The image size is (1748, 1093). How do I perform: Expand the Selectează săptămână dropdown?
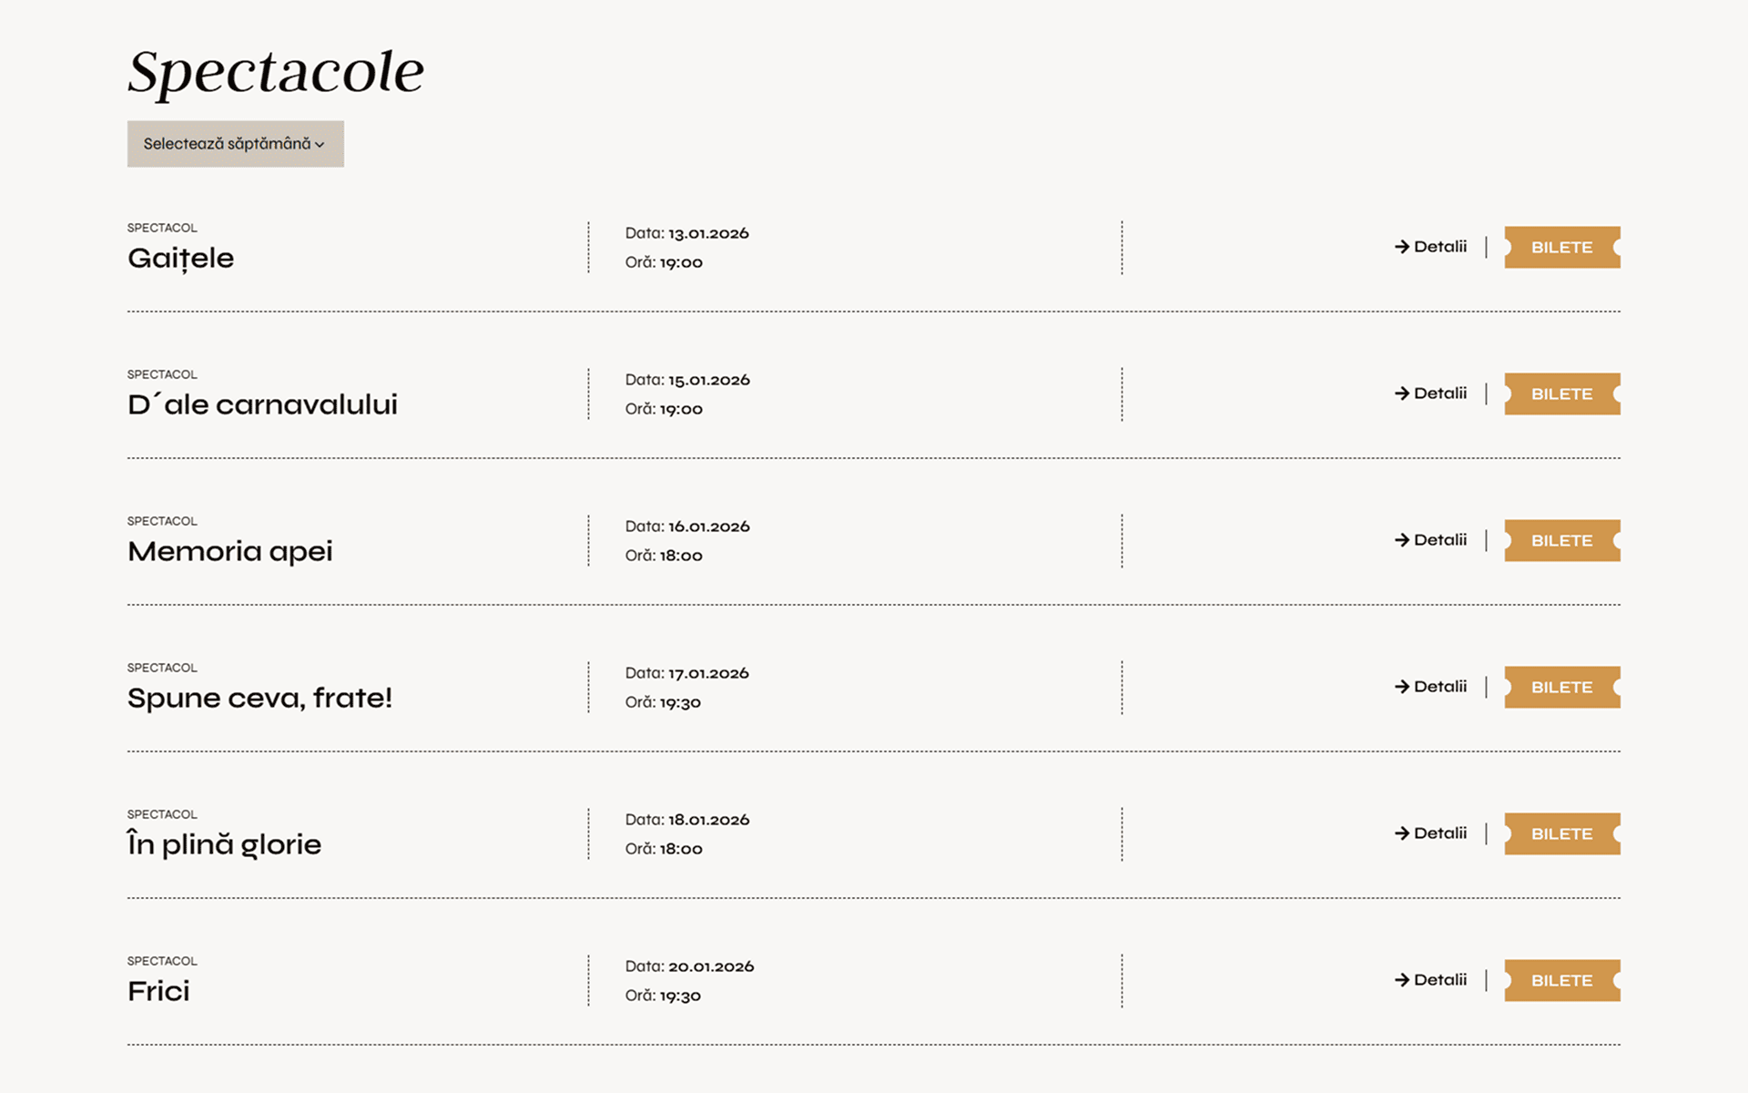[x=235, y=144]
